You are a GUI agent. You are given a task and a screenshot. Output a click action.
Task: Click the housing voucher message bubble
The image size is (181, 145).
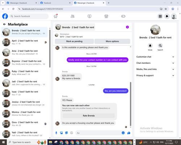(x=88, y=123)
